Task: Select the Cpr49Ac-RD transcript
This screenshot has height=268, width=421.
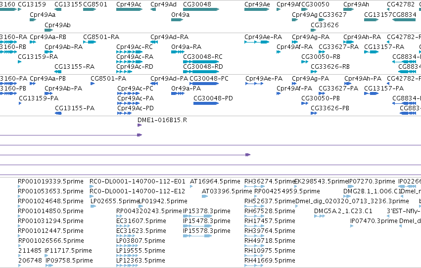Action: click(124, 72)
